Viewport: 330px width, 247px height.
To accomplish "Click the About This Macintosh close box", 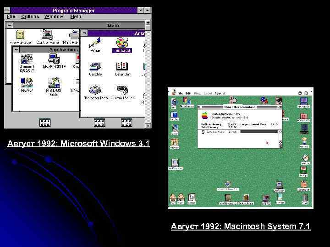I will (201, 107).
